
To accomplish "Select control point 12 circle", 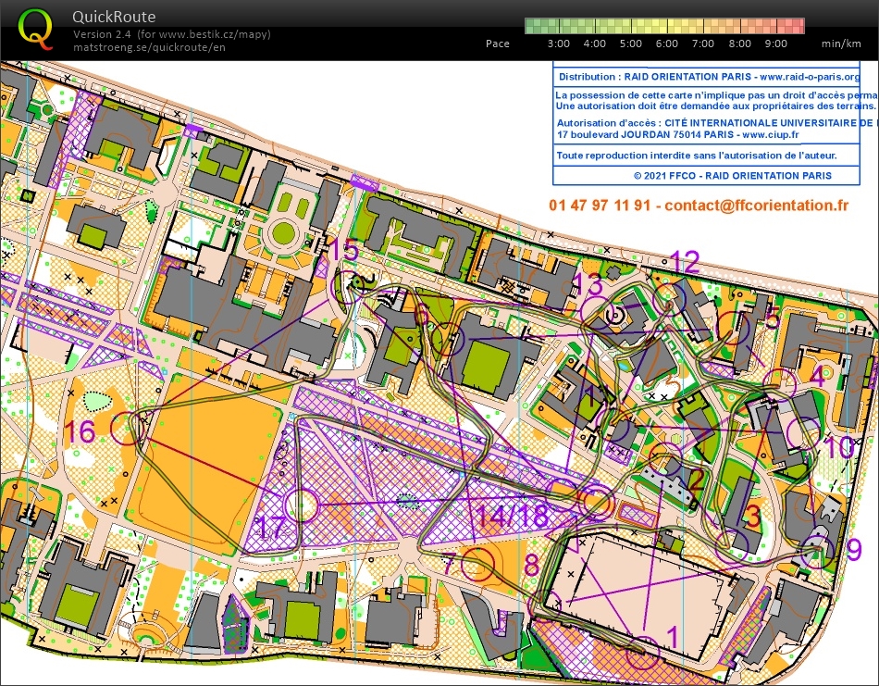I will point(667,297).
